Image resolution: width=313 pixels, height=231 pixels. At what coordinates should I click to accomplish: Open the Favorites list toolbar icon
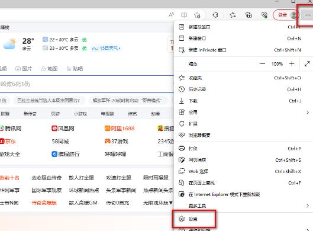(233, 15)
